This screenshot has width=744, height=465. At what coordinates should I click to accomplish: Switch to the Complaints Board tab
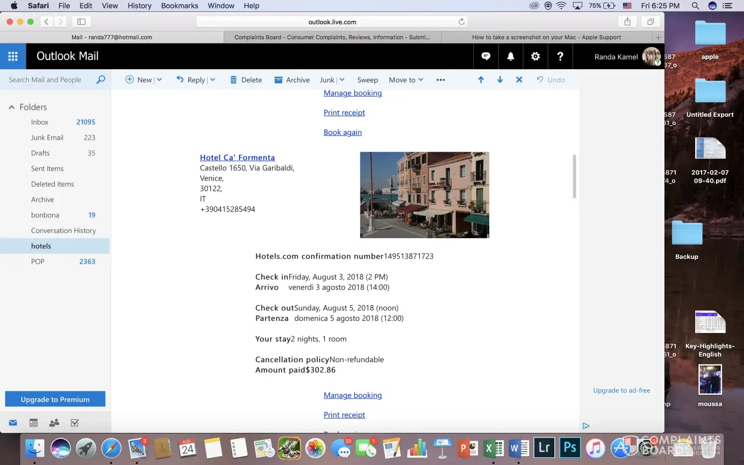tap(332, 37)
